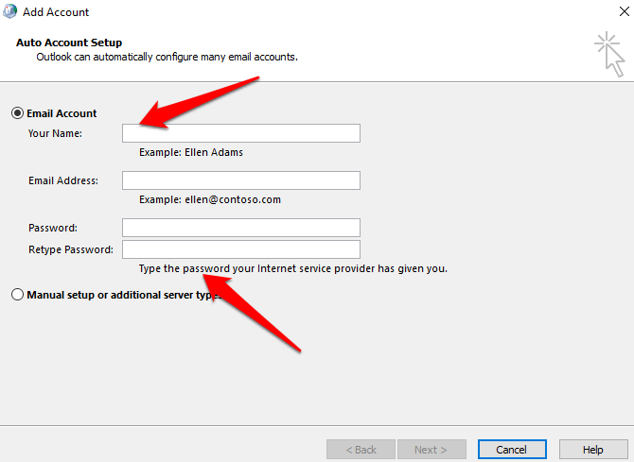Click the "Example: Ellen Adams" hint text
The image size is (634, 462).
(x=197, y=152)
